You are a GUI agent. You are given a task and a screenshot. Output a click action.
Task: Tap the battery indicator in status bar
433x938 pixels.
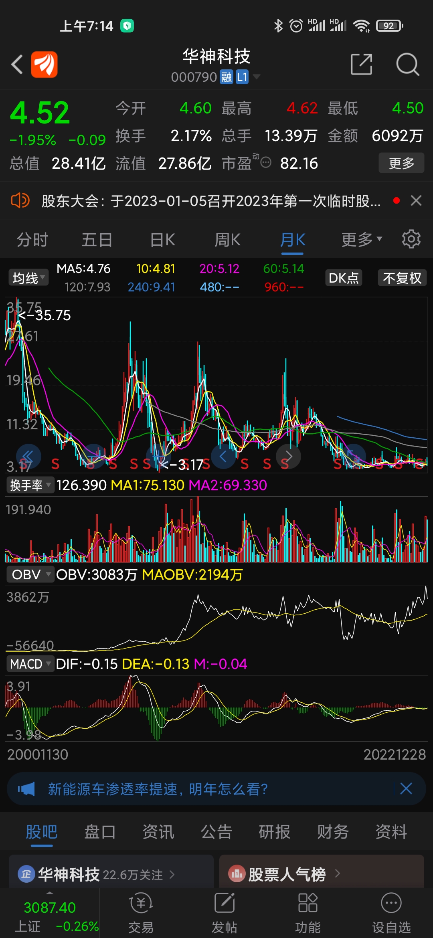click(x=390, y=26)
